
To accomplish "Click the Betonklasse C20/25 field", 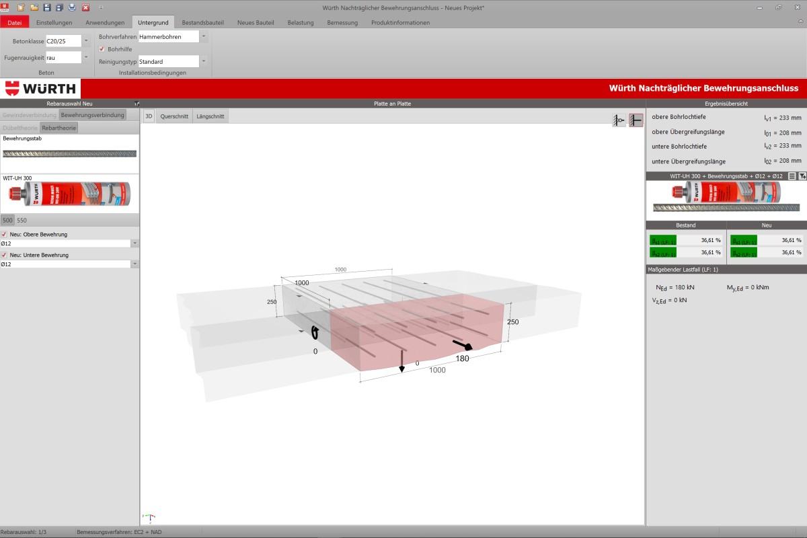I will [63, 41].
